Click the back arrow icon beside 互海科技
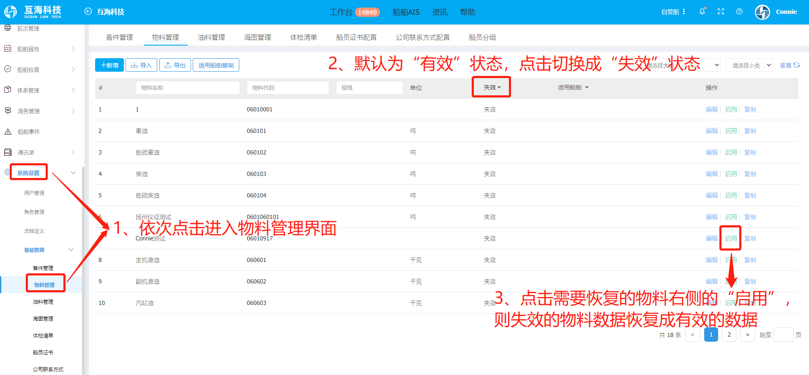The image size is (809, 375). point(88,11)
